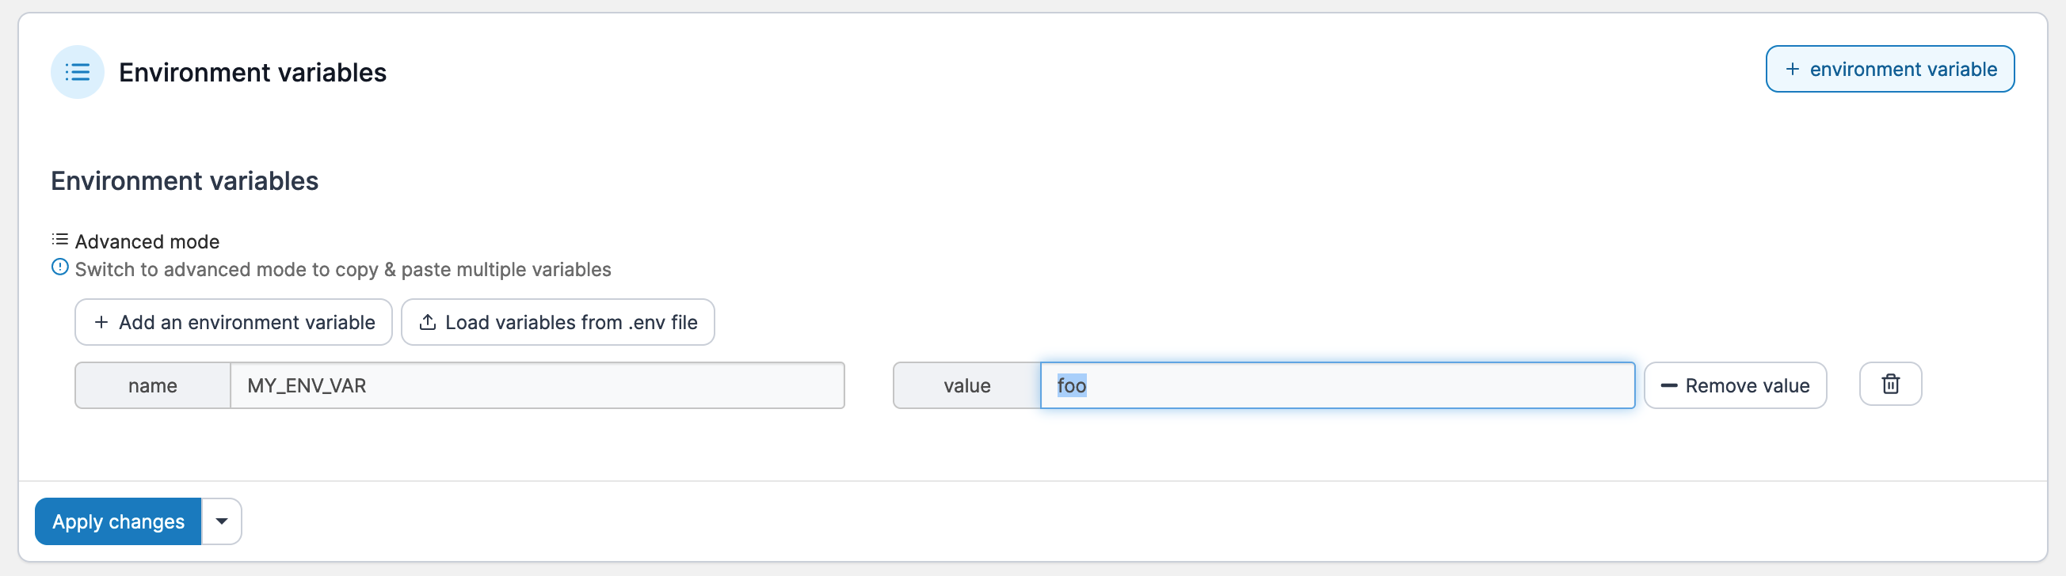This screenshot has width=2066, height=576.
Task: Click the plus icon in Add an environment variable
Action: click(101, 322)
